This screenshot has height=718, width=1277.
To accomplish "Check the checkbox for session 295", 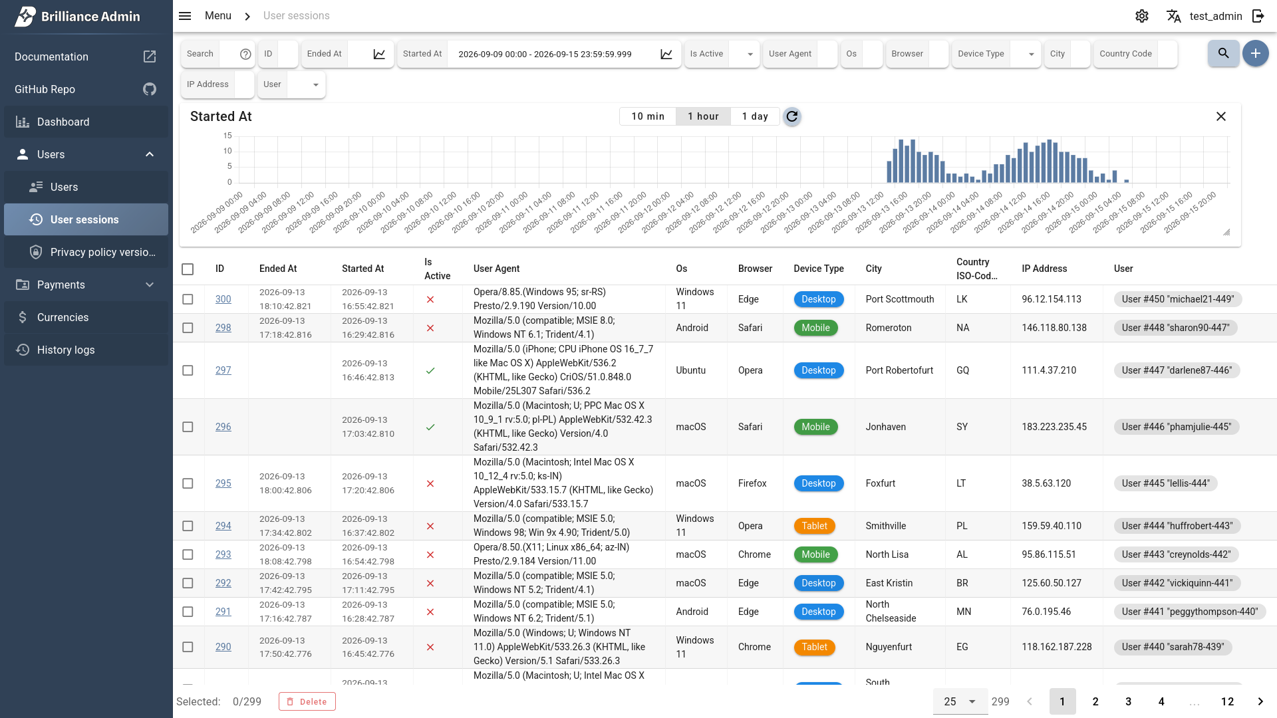I will (188, 483).
